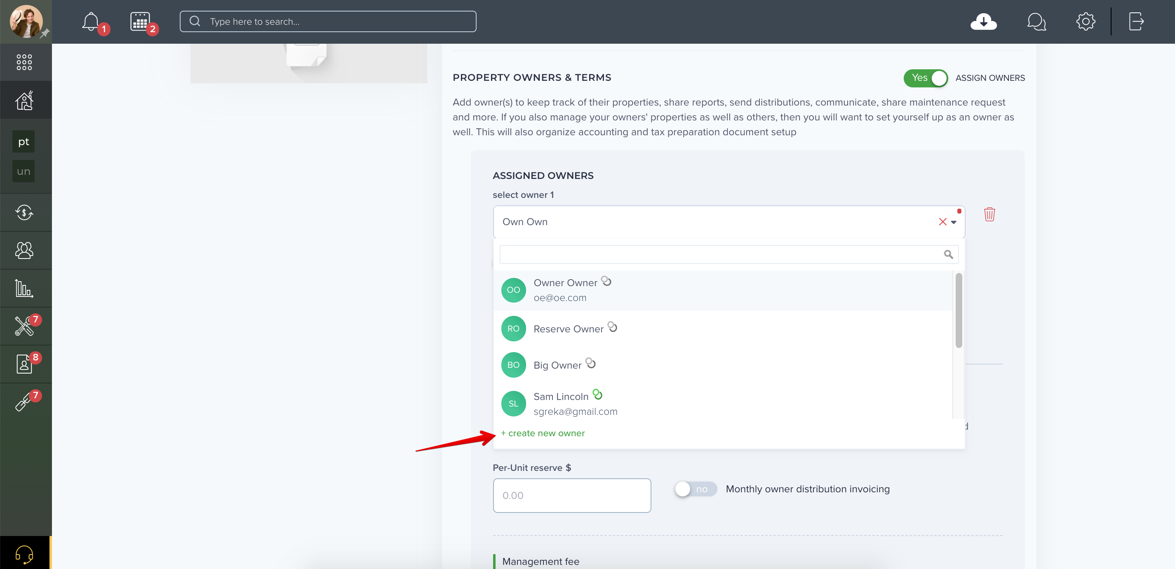Select the 'un' sidebar item
The width and height of the screenshot is (1175, 569).
point(24,171)
